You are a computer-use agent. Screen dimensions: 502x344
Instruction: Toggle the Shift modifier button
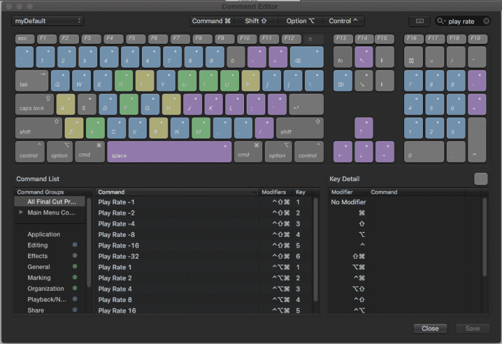click(256, 21)
